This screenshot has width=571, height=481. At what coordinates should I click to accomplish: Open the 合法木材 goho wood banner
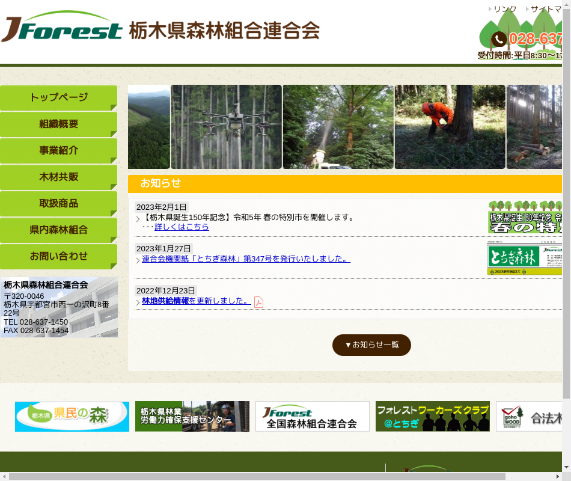click(529, 417)
